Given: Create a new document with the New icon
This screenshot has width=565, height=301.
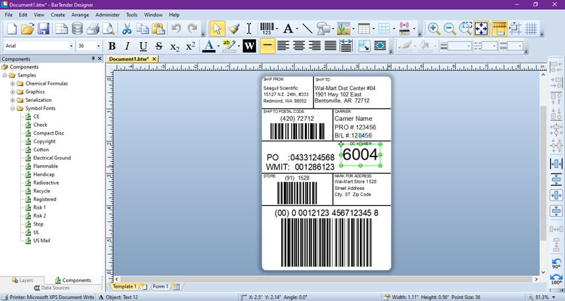Looking at the screenshot, I should tap(12, 28).
